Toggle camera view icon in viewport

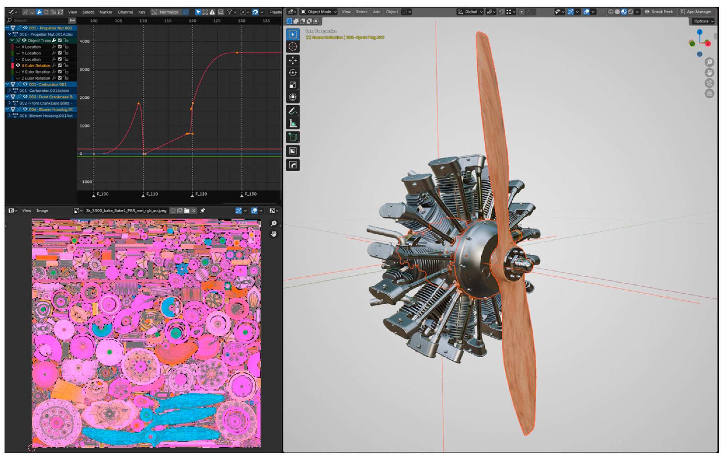(709, 83)
